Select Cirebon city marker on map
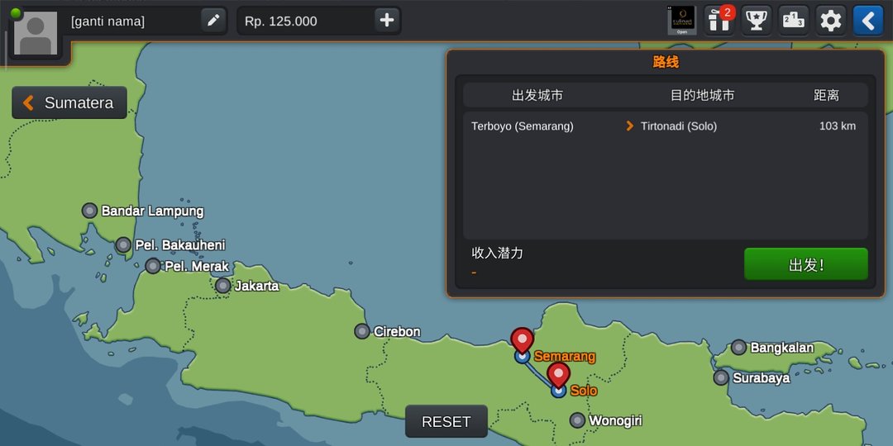 [362, 331]
